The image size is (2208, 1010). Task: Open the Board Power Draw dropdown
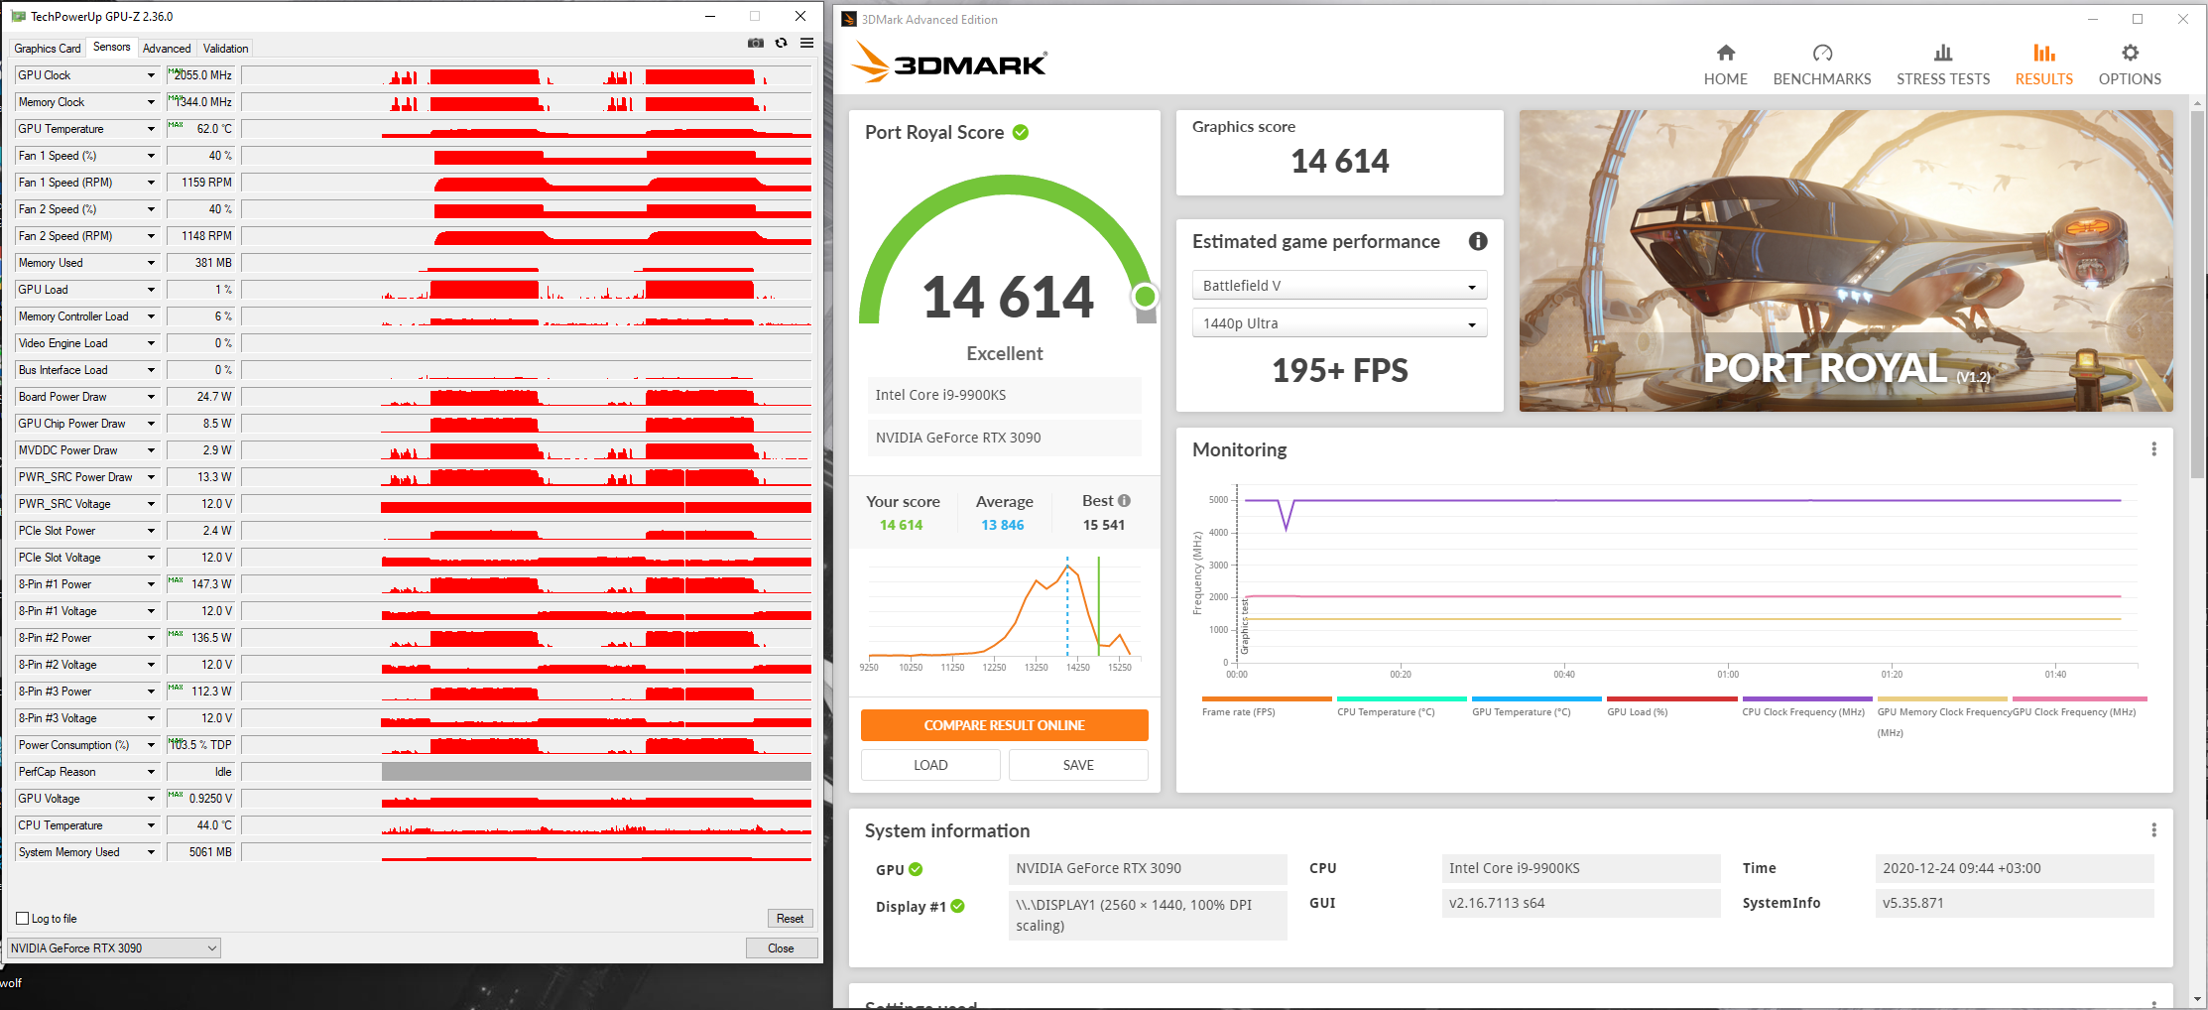click(151, 397)
